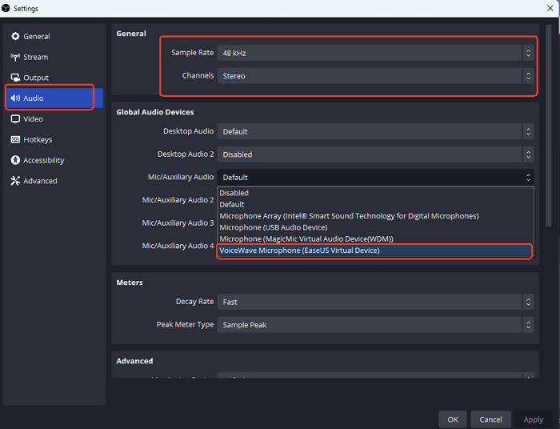Viewport: 560px width, 429px height.
Task: Go to the Output settings tab
Action: (54, 78)
